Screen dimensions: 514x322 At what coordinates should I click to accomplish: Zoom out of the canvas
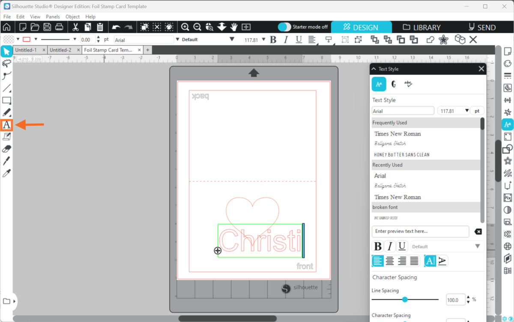(x=197, y=27)
